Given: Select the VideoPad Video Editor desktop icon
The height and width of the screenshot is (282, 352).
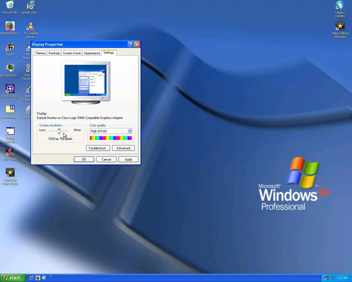Looking at the screenshot, I should pyautogui.click(x=10, y=177).
